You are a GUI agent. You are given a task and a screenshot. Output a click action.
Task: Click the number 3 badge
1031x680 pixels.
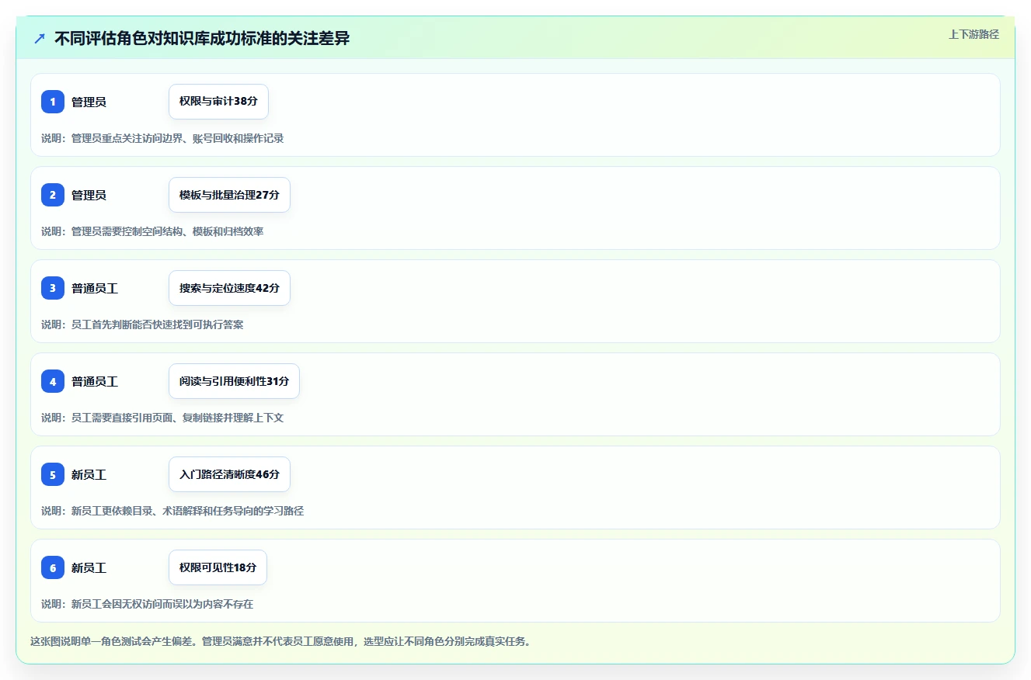click(x=53, y=288)
